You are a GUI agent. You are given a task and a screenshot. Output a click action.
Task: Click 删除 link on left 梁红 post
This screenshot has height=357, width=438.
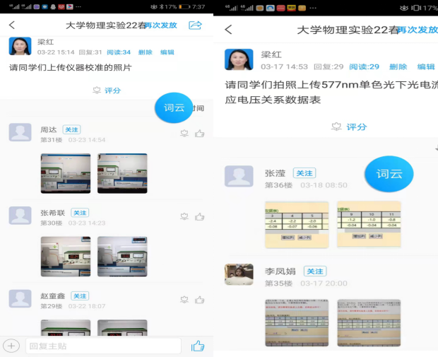tap(145, 52)
